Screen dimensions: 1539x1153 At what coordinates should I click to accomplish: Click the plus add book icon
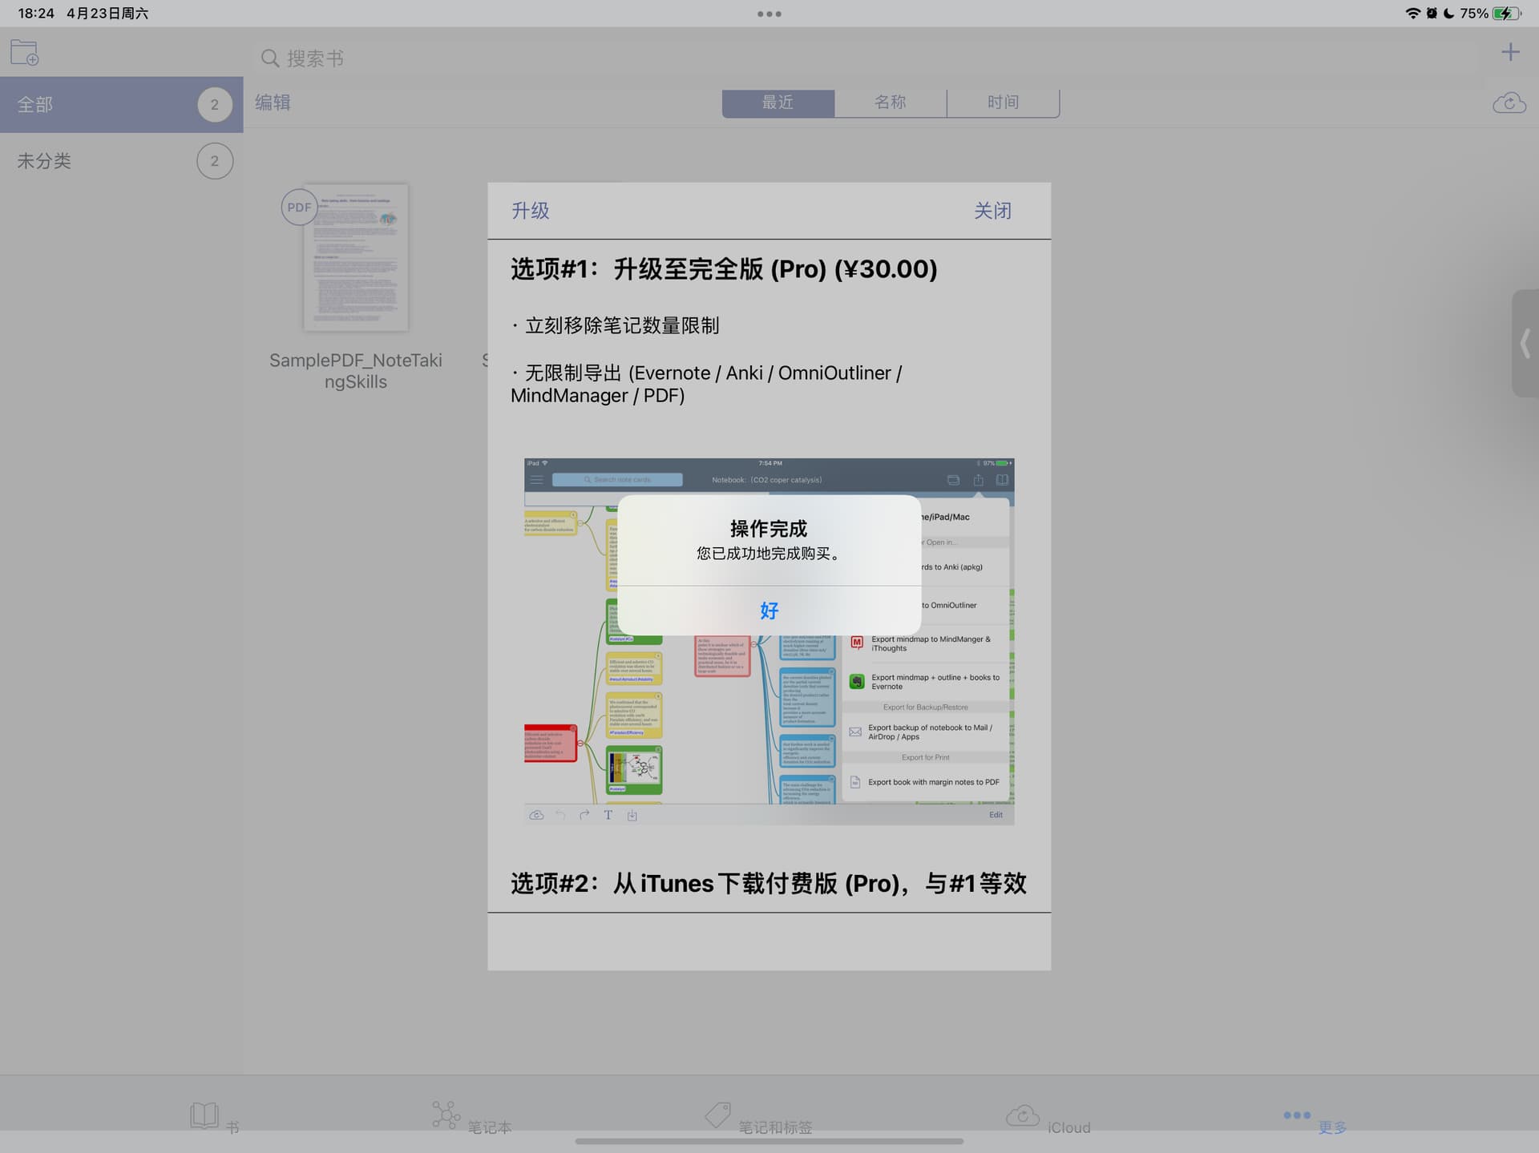(1509, 53)
